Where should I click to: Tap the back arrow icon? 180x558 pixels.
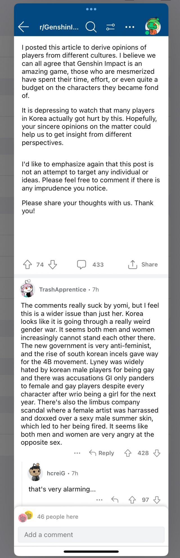24,27
